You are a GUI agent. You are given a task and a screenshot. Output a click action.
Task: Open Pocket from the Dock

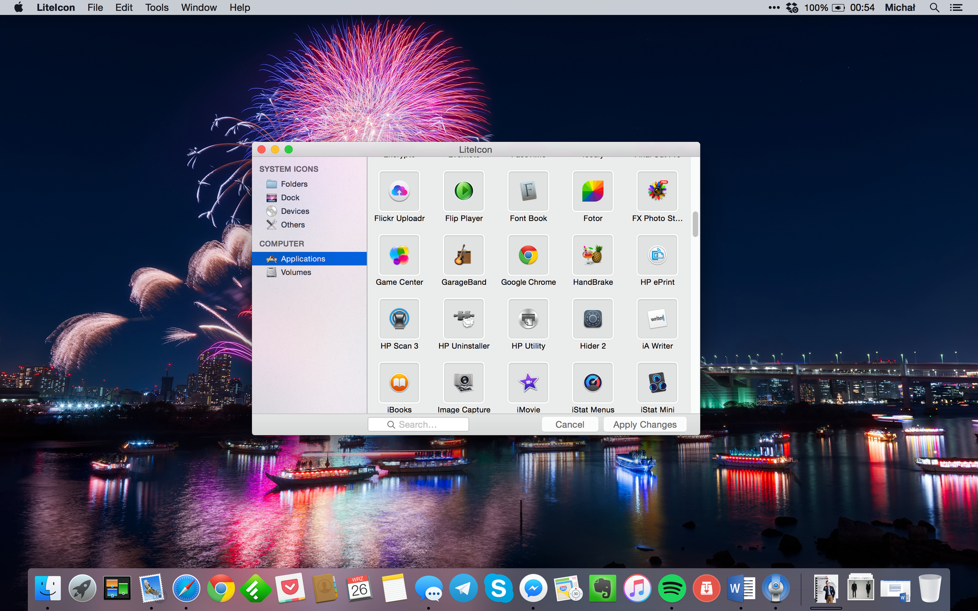coord(290,589)
